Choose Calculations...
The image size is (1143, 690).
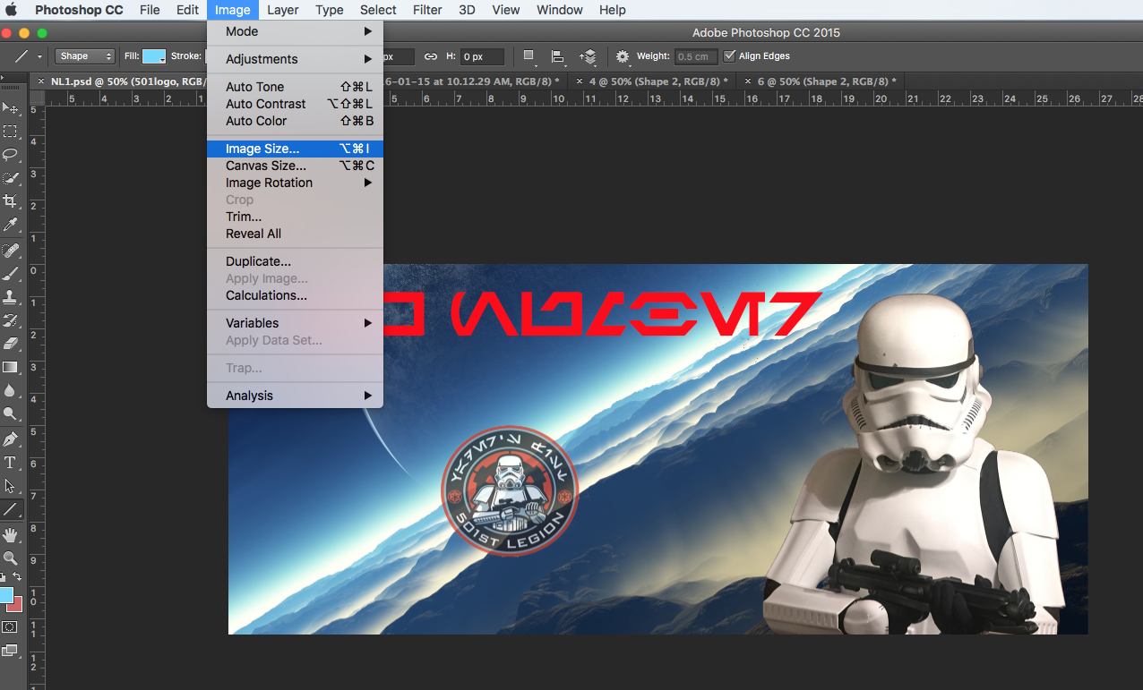click(295, 295)
